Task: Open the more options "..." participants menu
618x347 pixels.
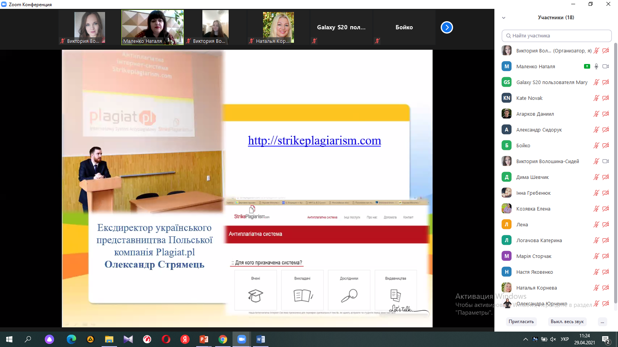Action: 602,322
